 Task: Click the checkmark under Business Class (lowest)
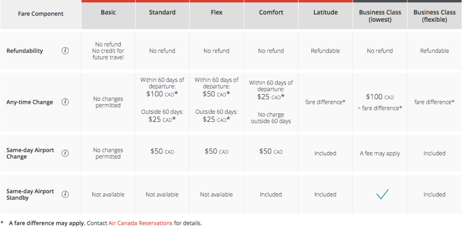tap(382, 195)
